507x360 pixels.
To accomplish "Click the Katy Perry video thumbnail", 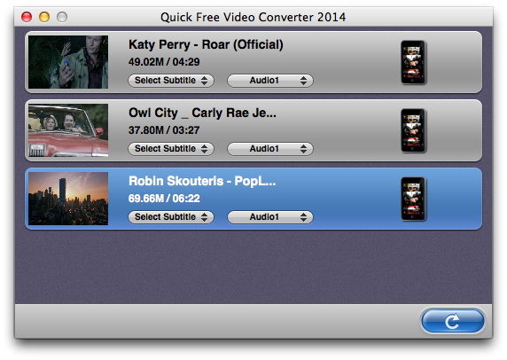I will (68, 62).
